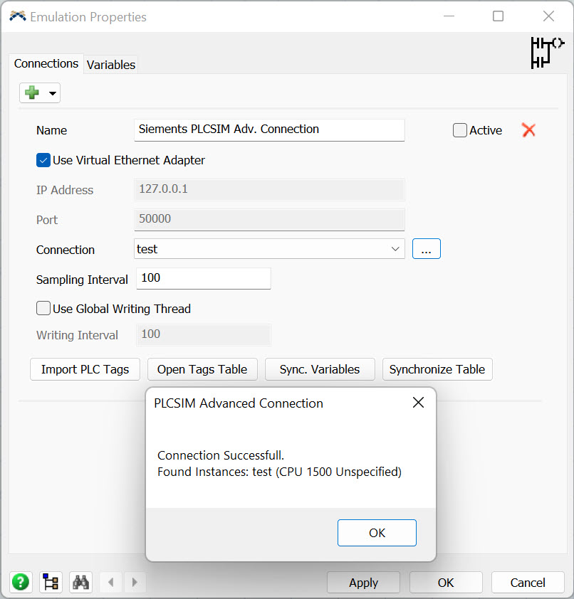Switch to the Variables tab

click(110, 65)
